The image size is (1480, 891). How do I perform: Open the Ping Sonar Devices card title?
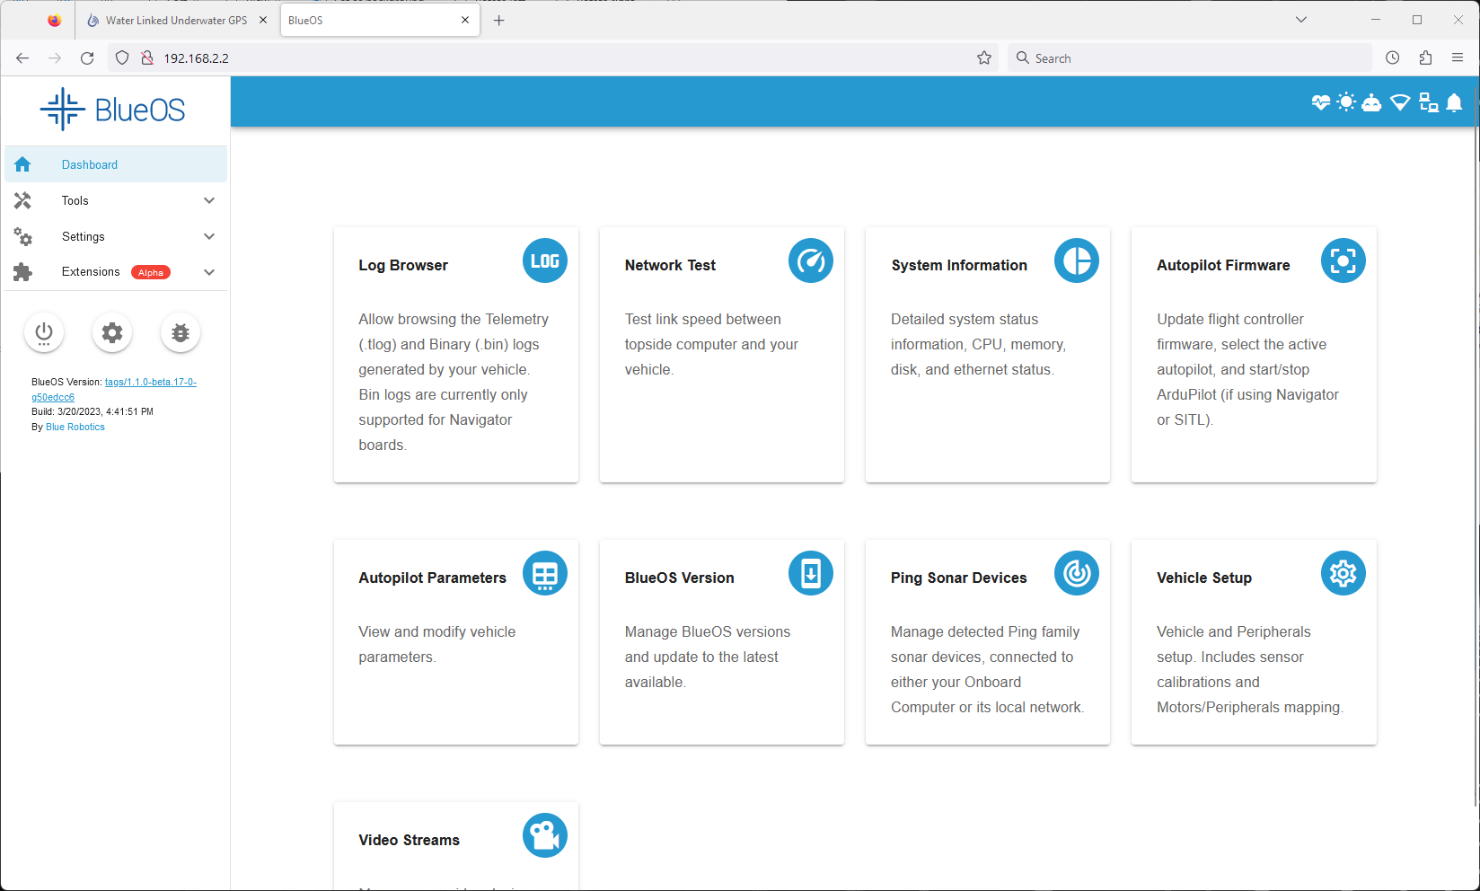[x=958, y=578]
